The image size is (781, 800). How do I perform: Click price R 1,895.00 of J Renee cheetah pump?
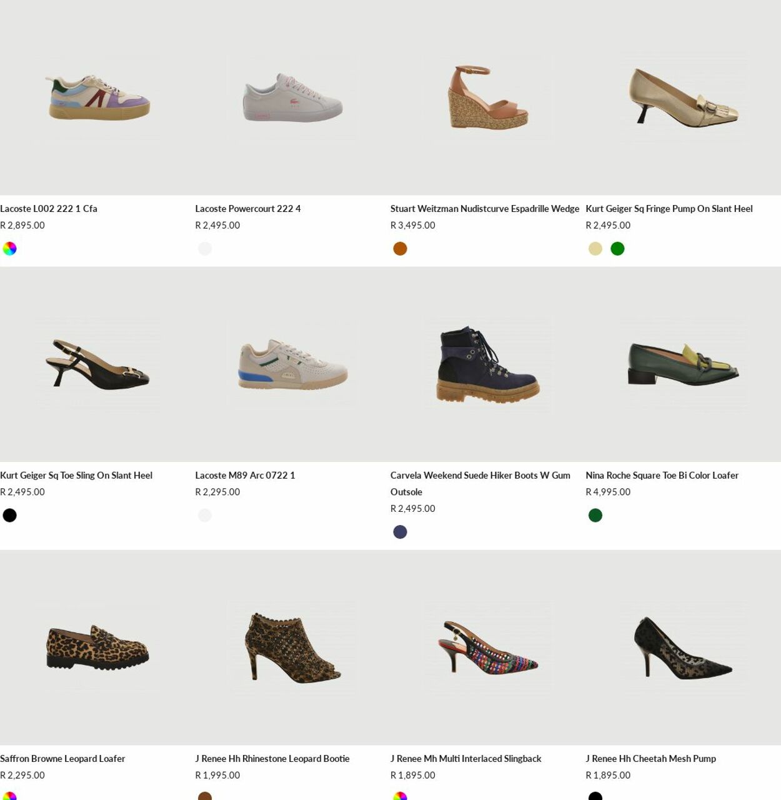(x=608, y=776)
